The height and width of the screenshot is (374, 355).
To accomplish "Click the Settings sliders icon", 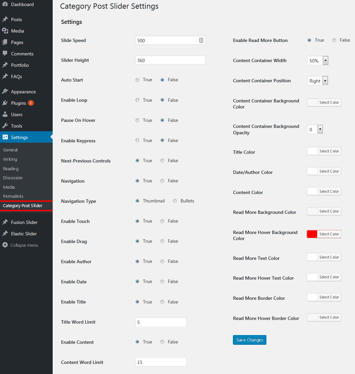I will coord(5,137).
